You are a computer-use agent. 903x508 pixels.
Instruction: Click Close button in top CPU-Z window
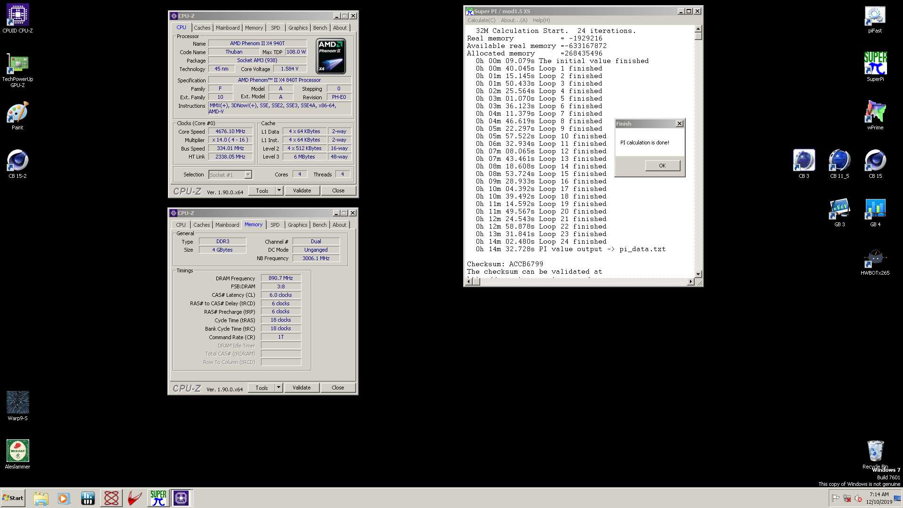coord(338,190)
